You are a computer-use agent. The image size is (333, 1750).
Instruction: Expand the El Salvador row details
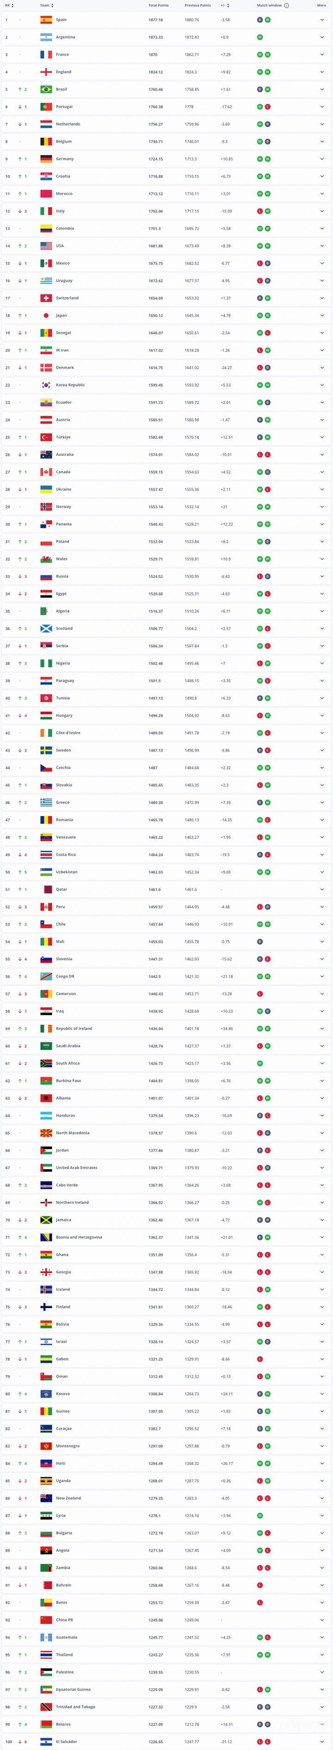[322, 1741]
